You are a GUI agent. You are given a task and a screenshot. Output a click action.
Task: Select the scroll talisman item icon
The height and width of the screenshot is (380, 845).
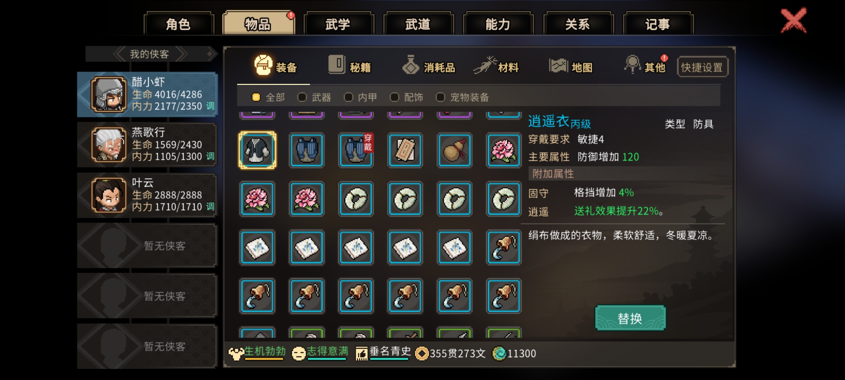point(405,150)
